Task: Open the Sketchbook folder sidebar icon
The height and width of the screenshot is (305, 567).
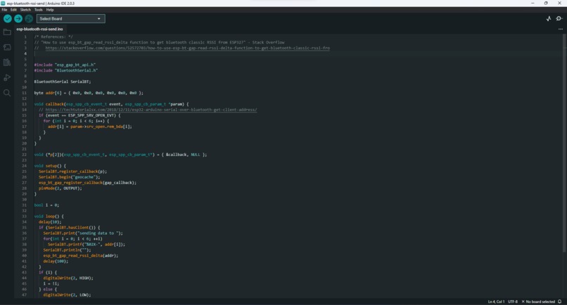Action: tap(7, 32)
